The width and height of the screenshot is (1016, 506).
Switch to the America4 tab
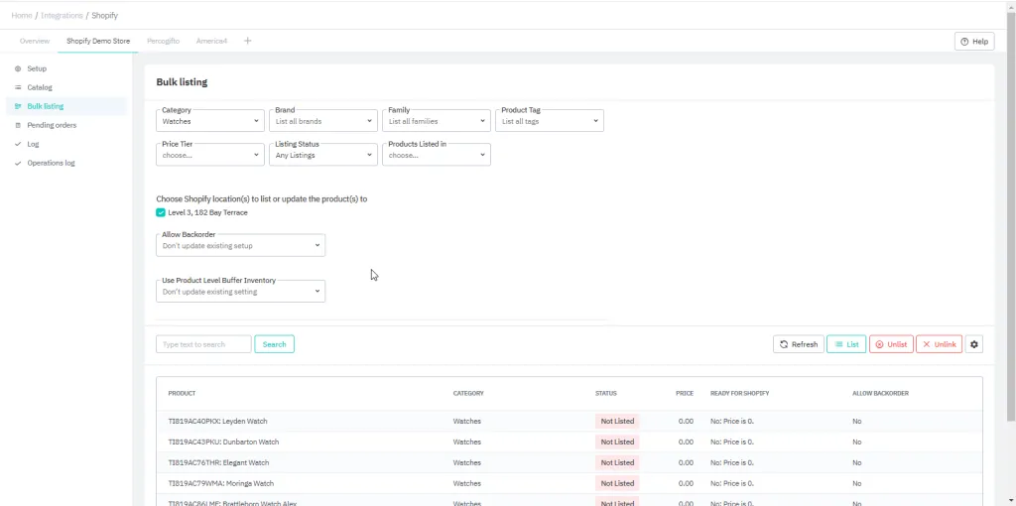211,41
